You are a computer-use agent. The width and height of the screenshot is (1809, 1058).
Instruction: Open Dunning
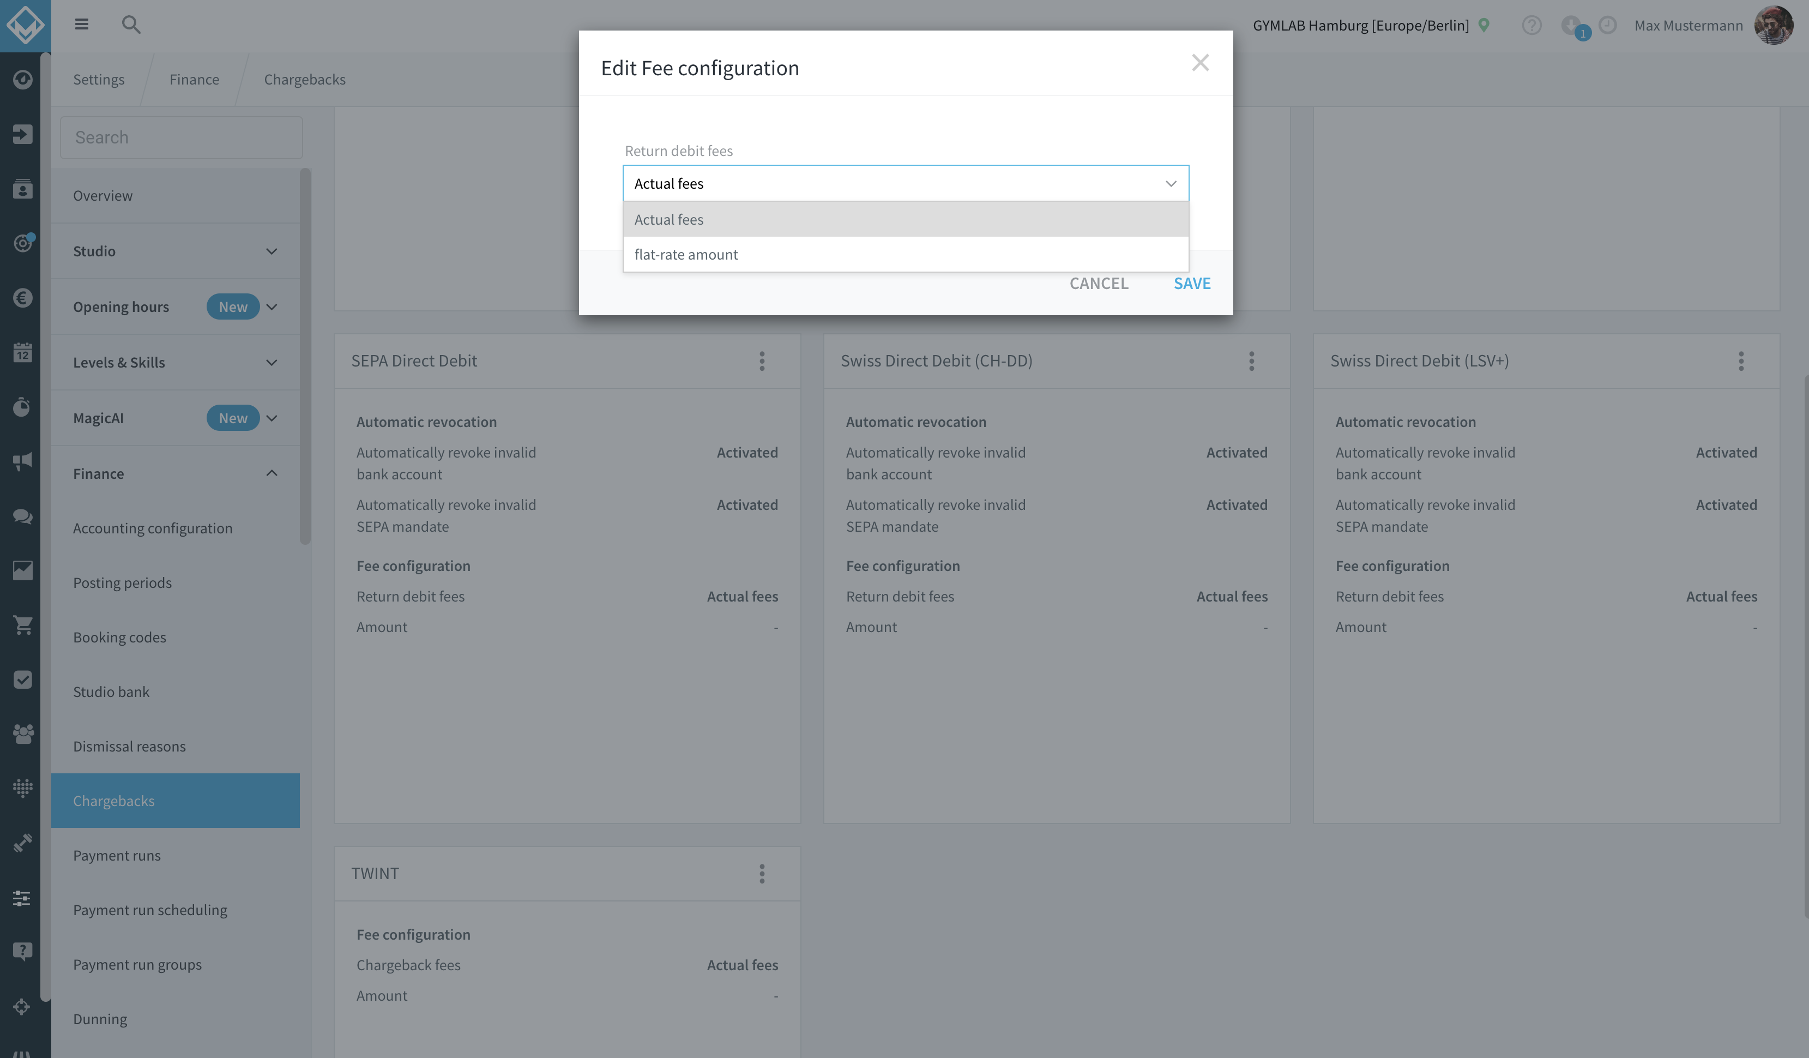point(175,1019)
